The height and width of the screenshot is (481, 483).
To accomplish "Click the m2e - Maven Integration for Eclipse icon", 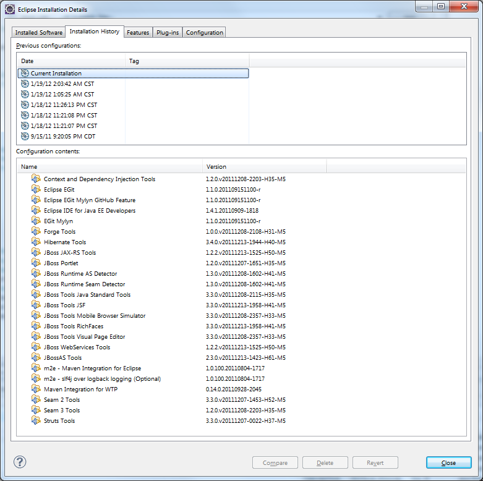I will pos(36,368).
